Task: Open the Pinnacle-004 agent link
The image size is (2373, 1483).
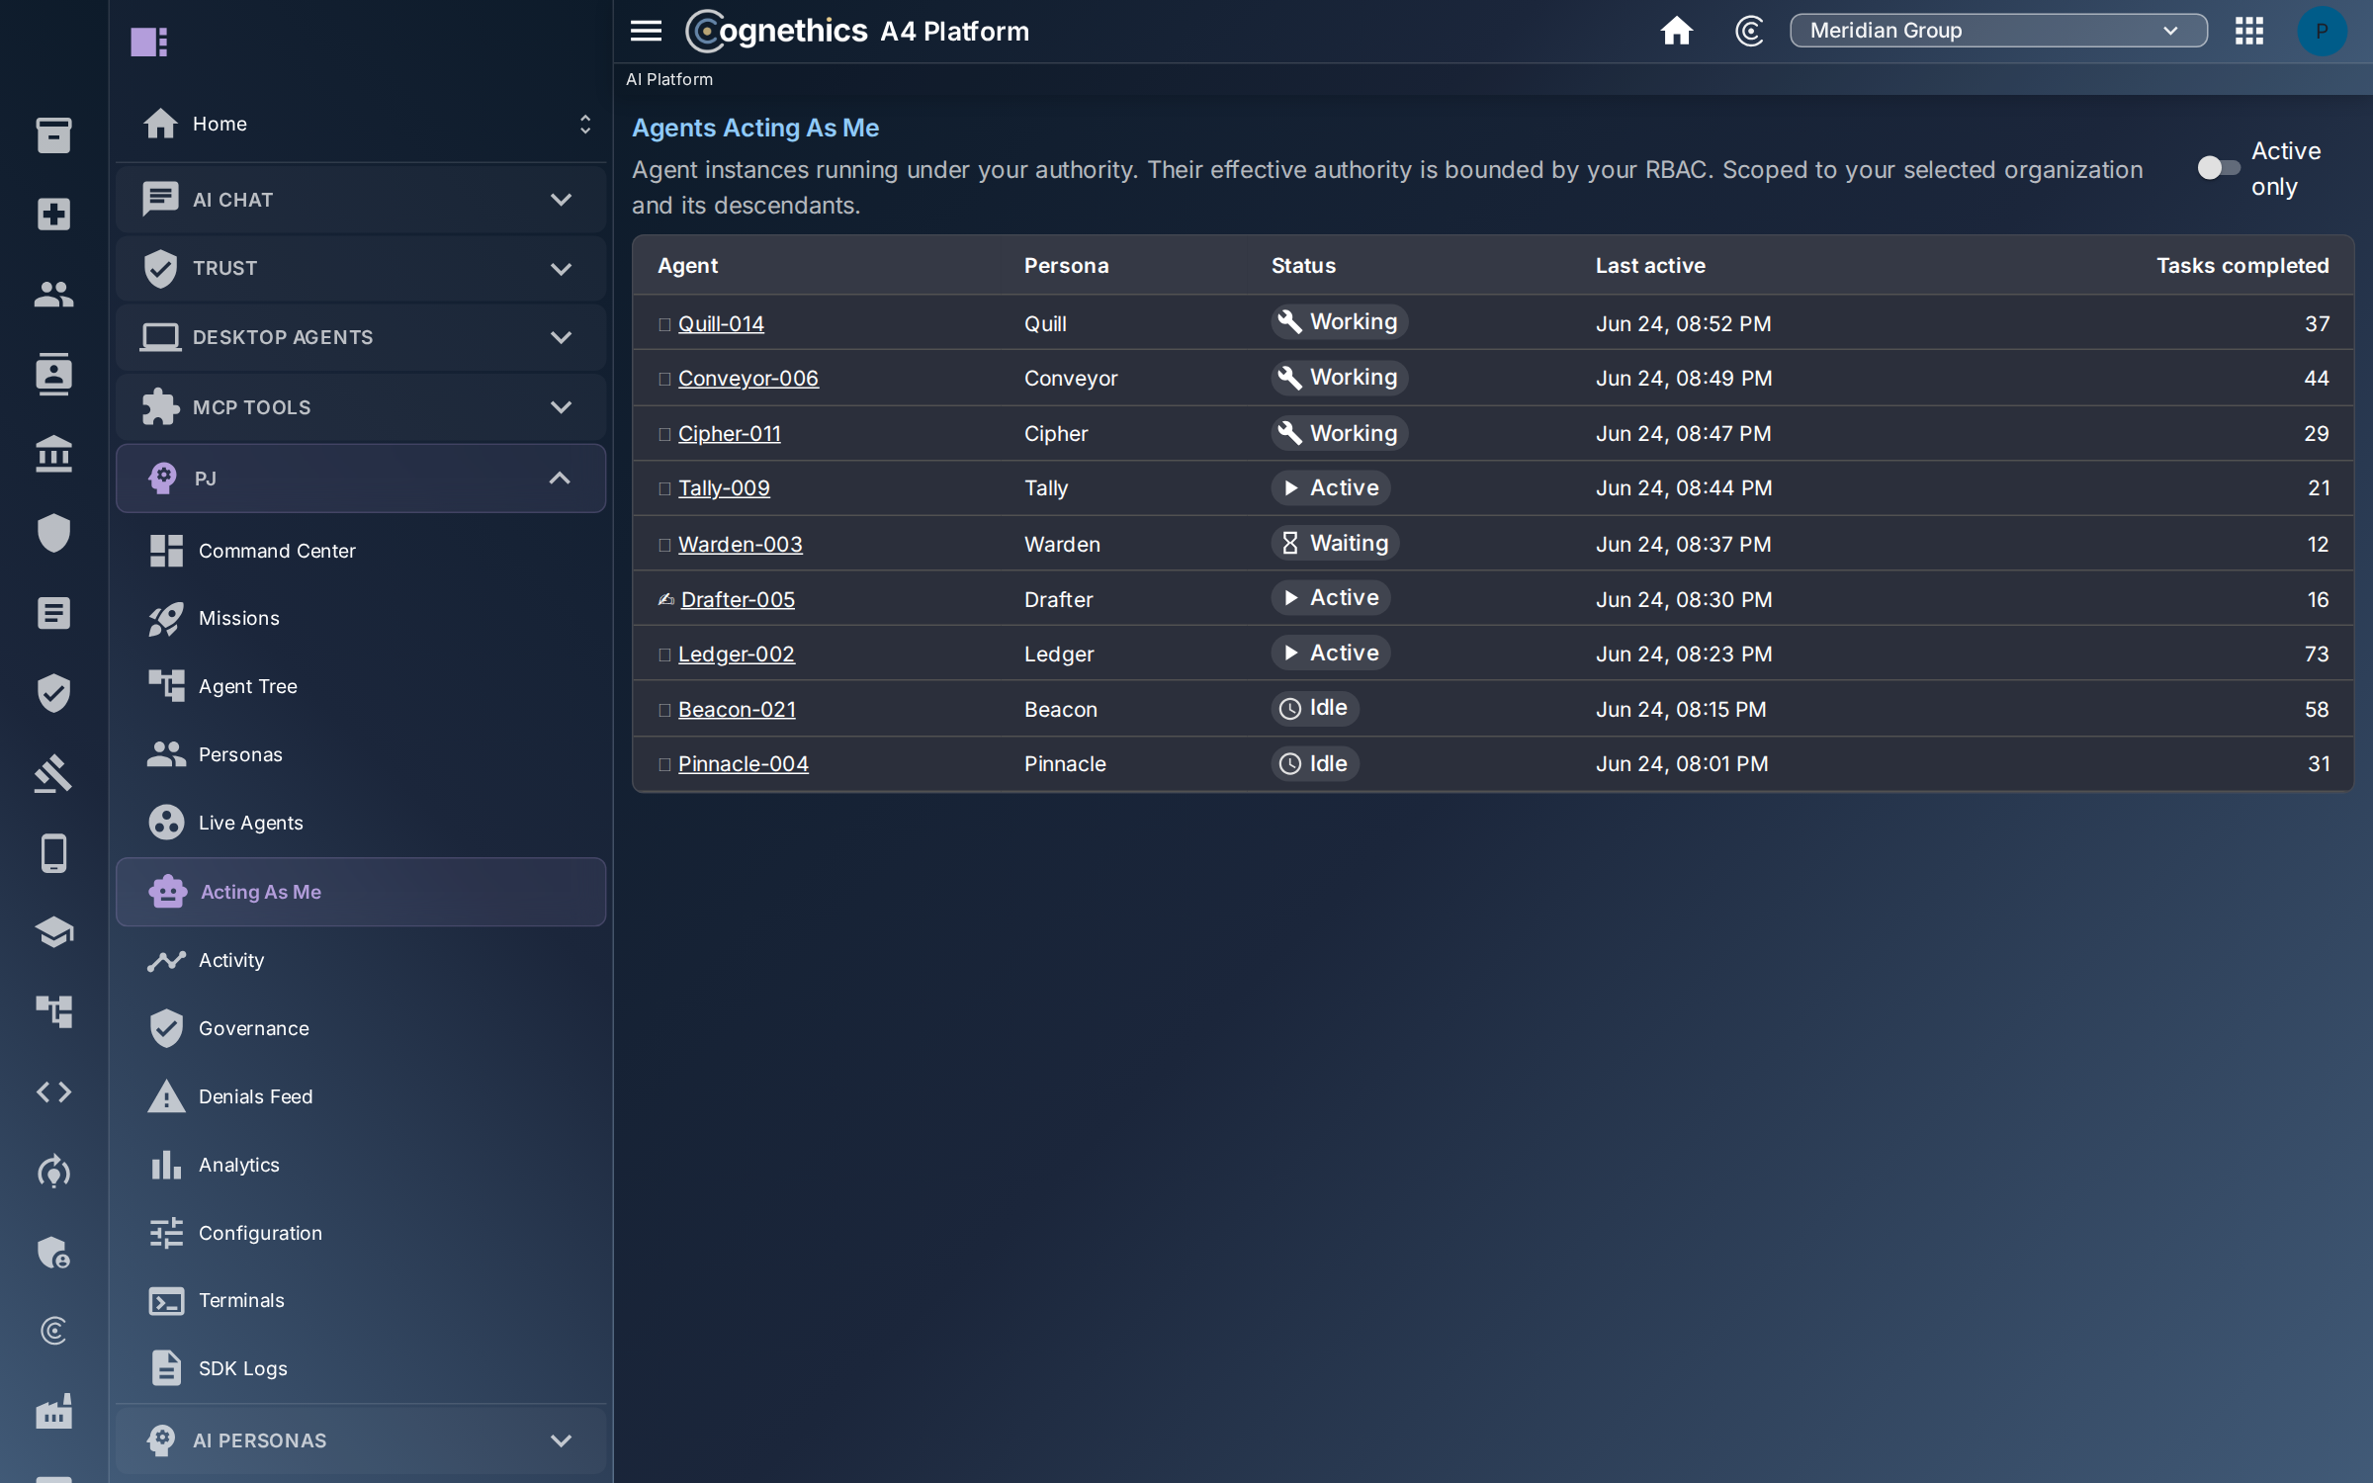Action: click(743, 764)
